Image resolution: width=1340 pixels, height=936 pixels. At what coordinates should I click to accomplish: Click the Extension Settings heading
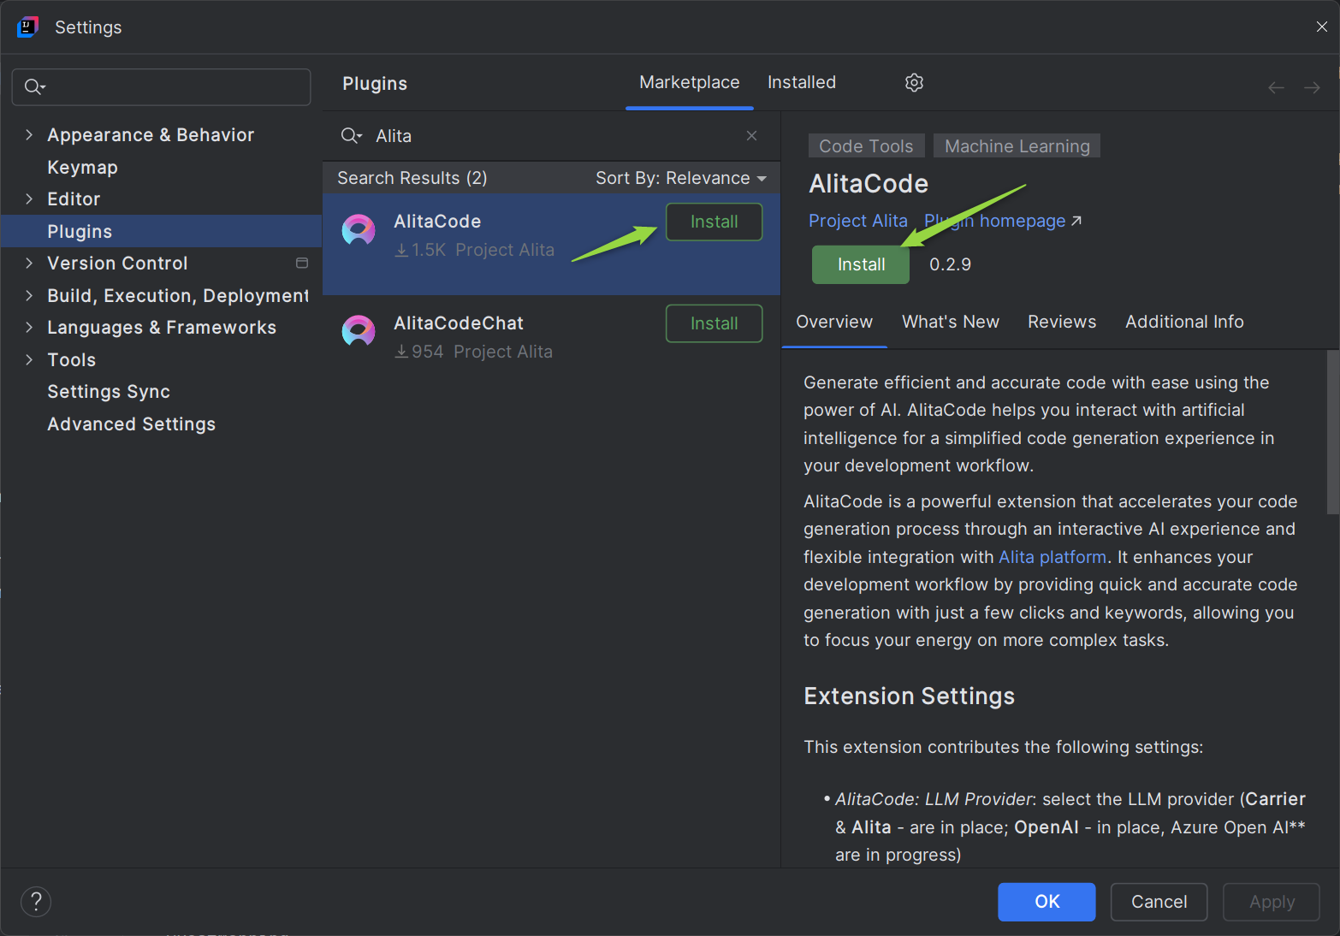(909, 696)
